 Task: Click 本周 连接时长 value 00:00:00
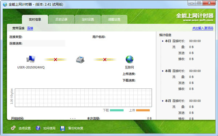195,71
